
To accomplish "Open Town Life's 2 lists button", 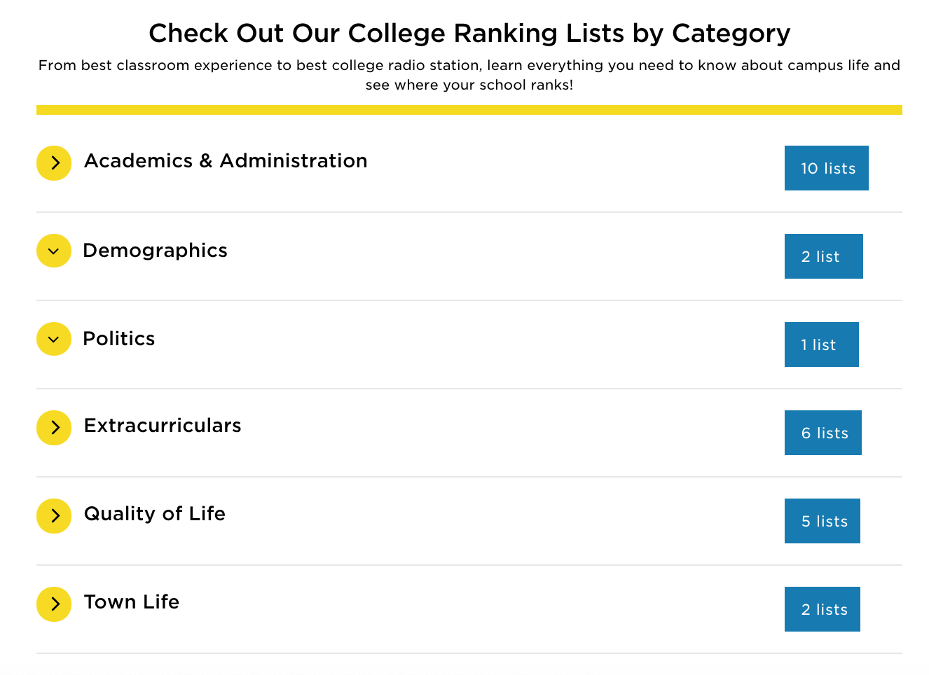I will click(823, 609).
